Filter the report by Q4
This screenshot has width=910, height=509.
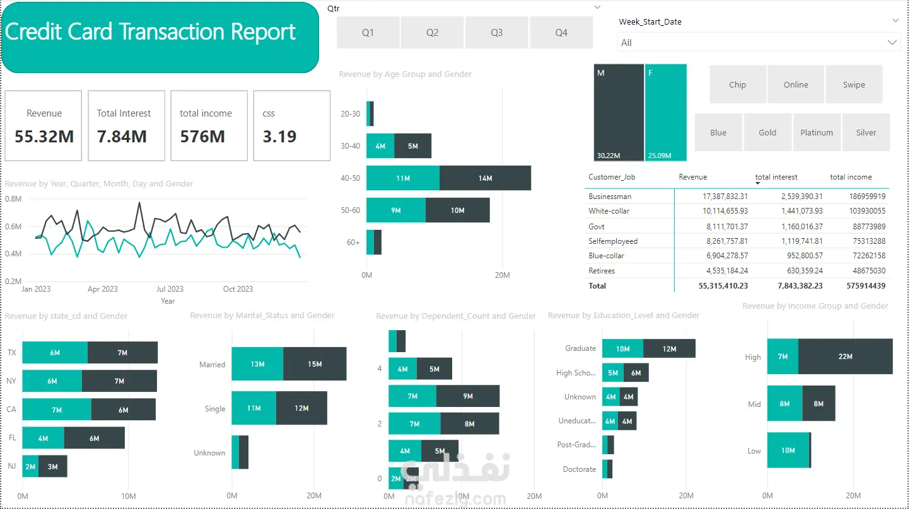click(561, 32)
